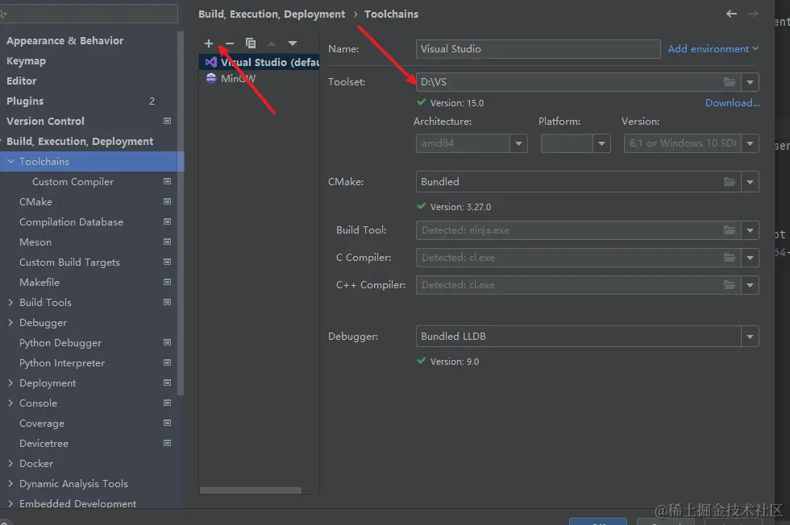This screenshot has width=790, height=525.
Task: Expand Embedded Development node
Action: click(10, 503)
